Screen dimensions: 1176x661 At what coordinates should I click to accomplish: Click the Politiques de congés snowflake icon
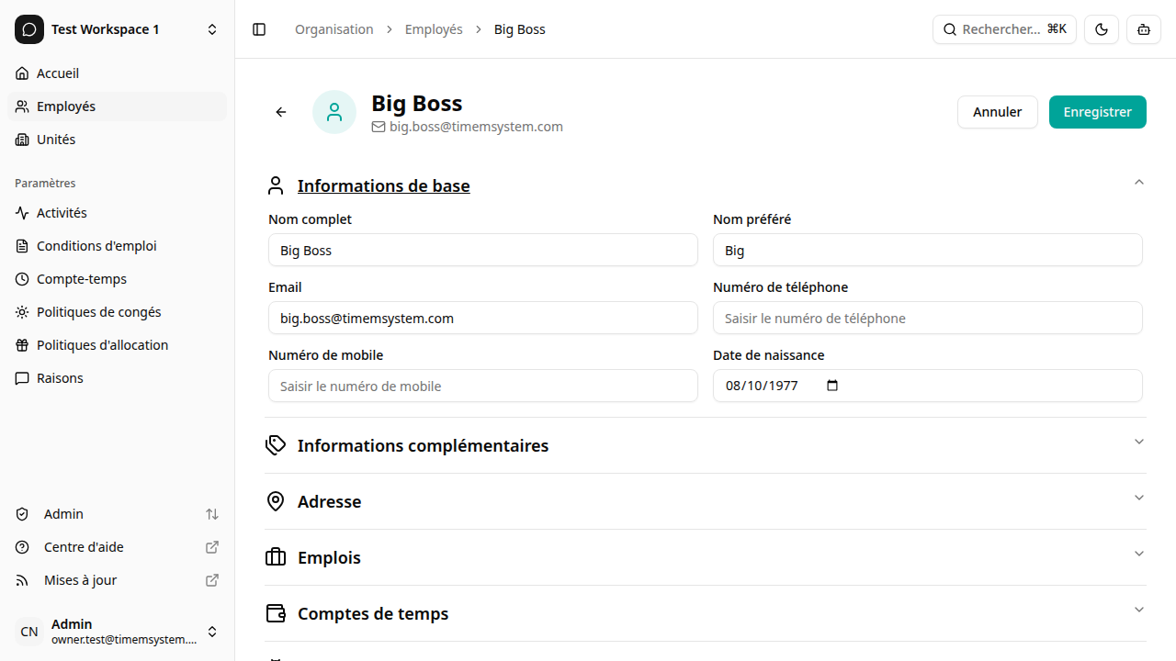coord(22,311)
